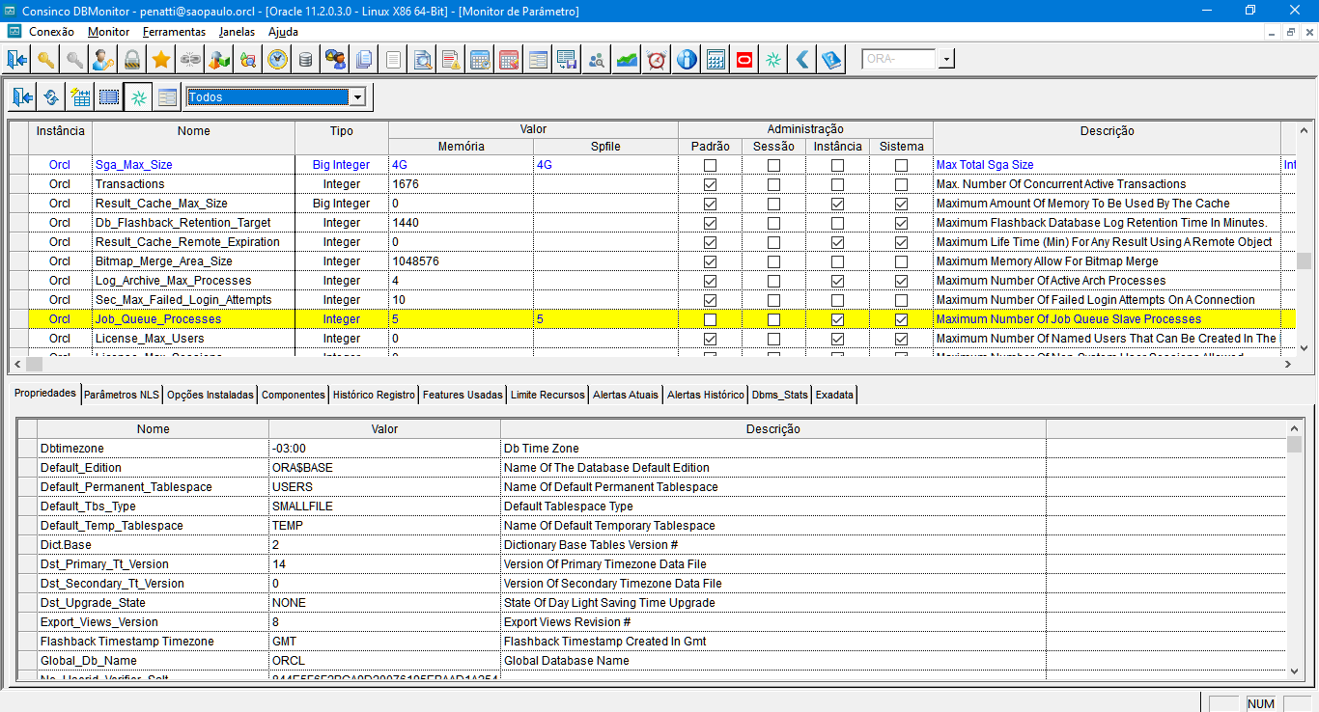
Task: Click the calculator icon in toolbar
Action: pyautogui.click(x=716, y=60)
